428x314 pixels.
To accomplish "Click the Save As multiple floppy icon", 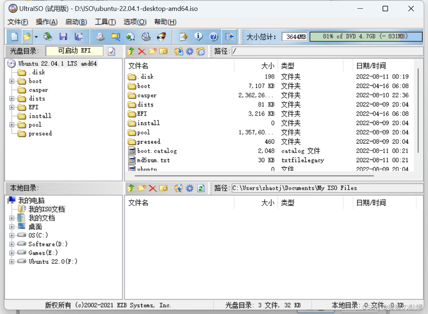I will point(78,37).
